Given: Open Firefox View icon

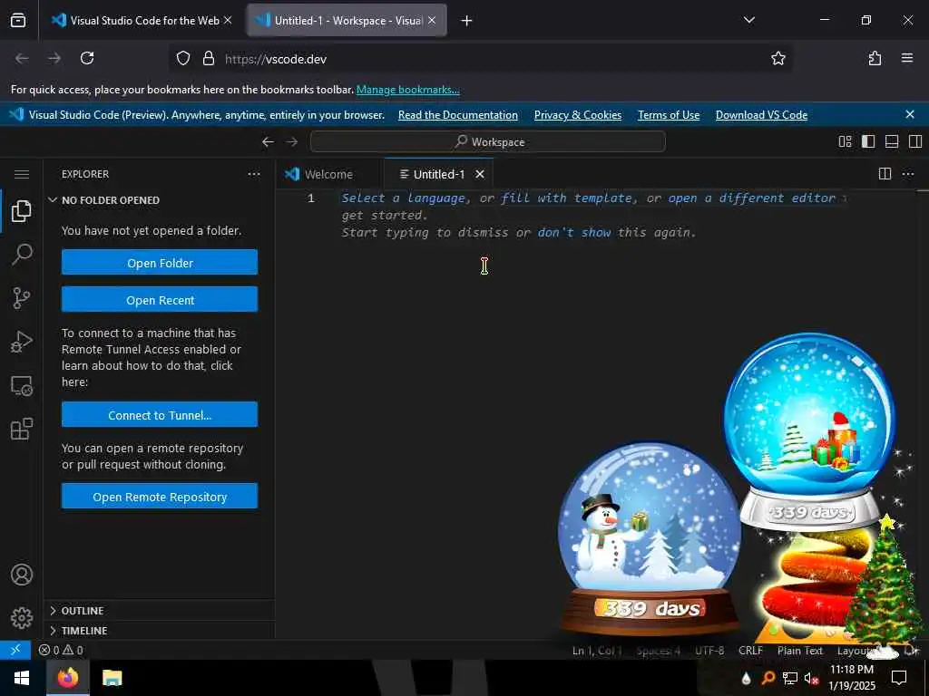Looking at the screenshot, I should [18, 20].
